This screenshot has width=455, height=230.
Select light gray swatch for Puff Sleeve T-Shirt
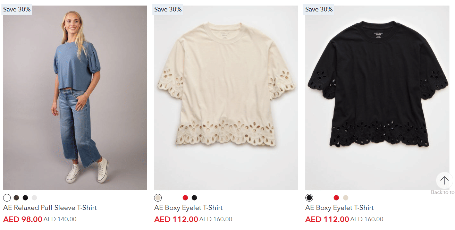point(34,198)
